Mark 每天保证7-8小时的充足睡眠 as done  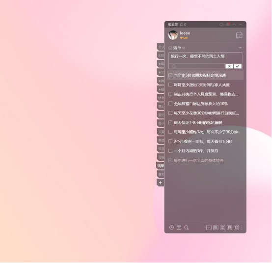pos(170,122)
